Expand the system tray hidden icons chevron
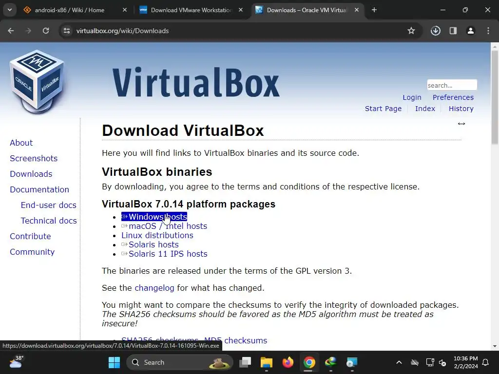Image resolution: width=499 pixels, height=374 pixels. click(x=399, y=362)
